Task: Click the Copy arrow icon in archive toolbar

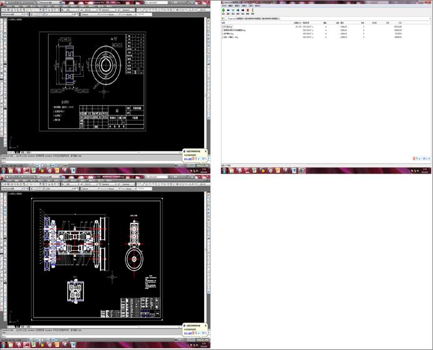Action: pyautogui.click(x=238, y=10)
